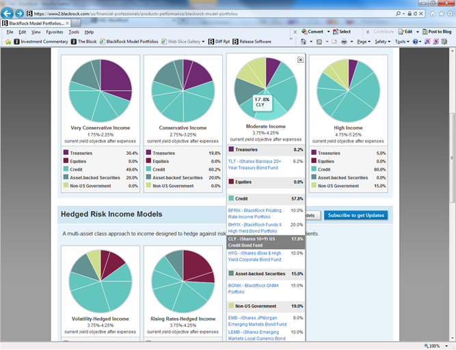Expand the Web Slice Gallery dropdown
The image size is (456, 350).
[203, 42]
